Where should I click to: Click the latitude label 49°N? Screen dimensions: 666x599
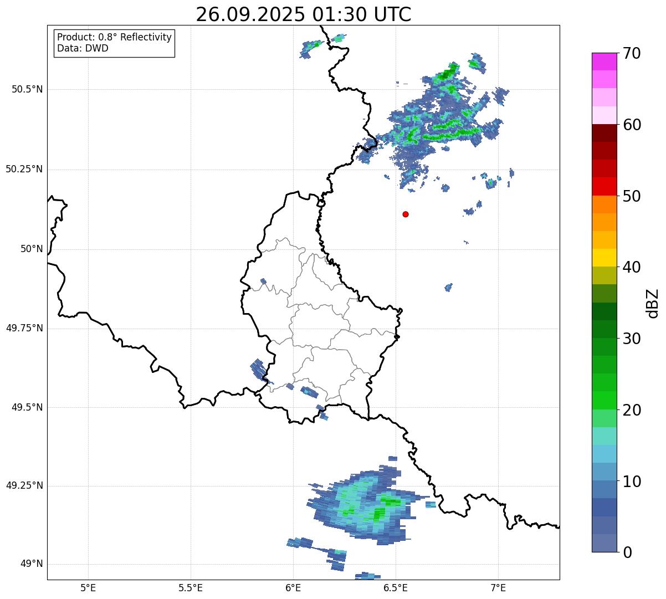tap(32, 564)
